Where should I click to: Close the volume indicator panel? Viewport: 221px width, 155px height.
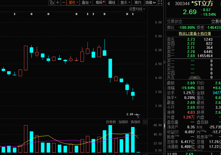coord(145,122)
